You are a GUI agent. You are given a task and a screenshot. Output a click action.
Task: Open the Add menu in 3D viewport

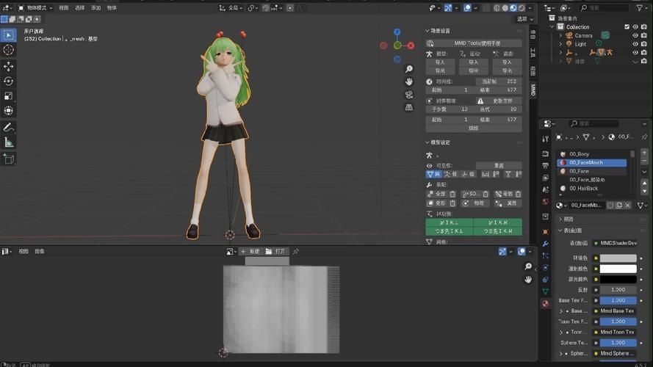(95, 8)
